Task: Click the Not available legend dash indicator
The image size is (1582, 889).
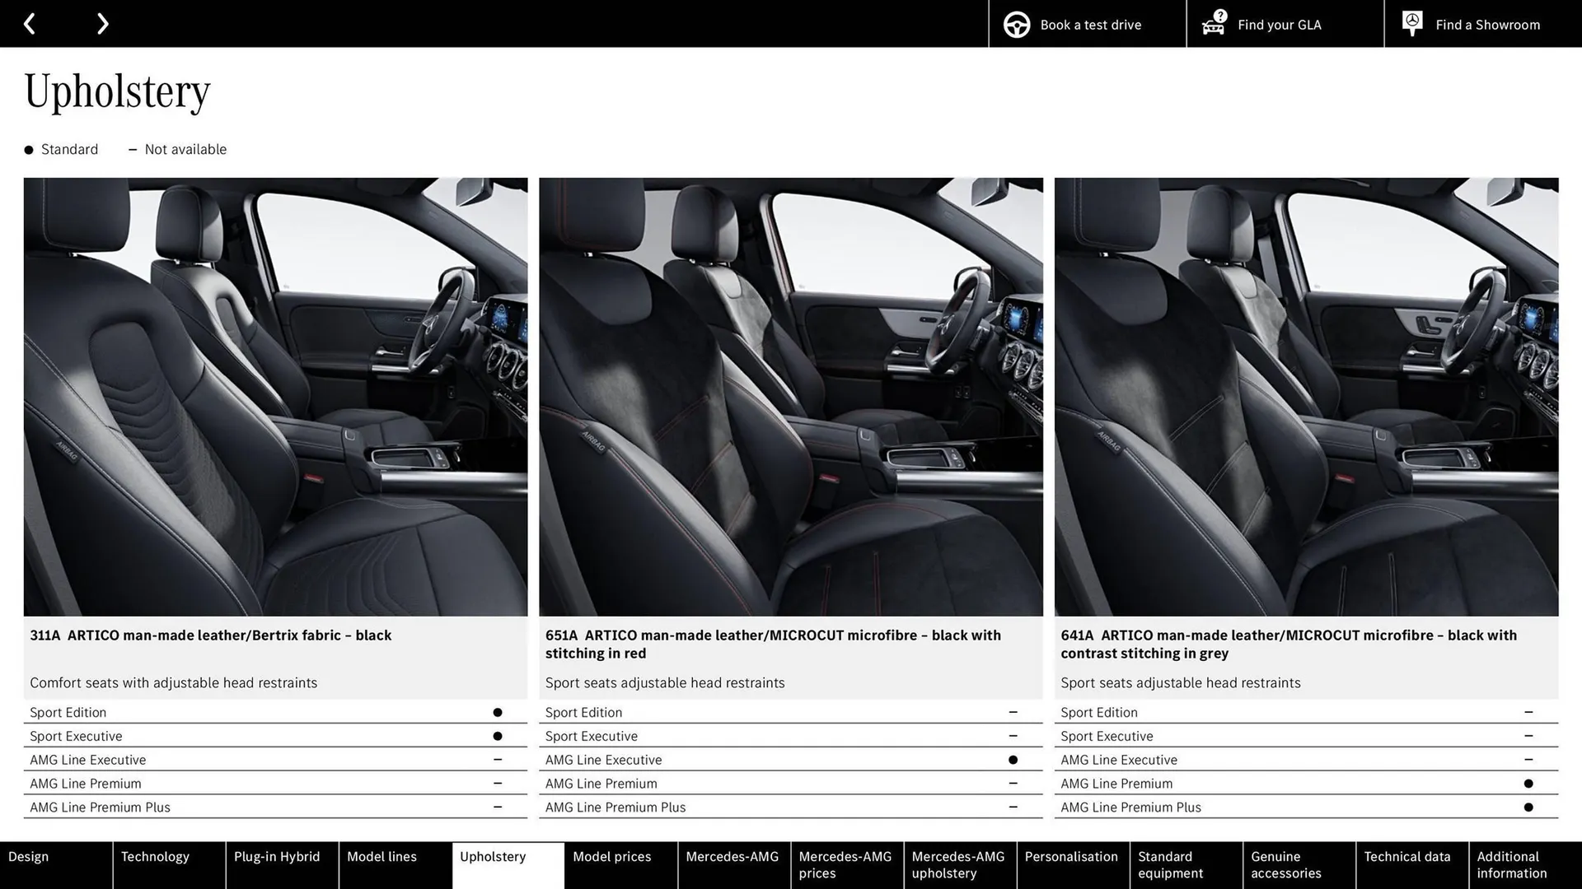Action: (x=133, y=149)
